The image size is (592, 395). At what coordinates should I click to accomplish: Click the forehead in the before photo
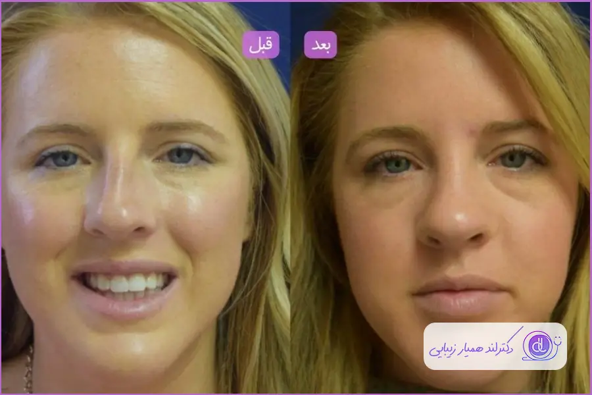coord(125,72)
